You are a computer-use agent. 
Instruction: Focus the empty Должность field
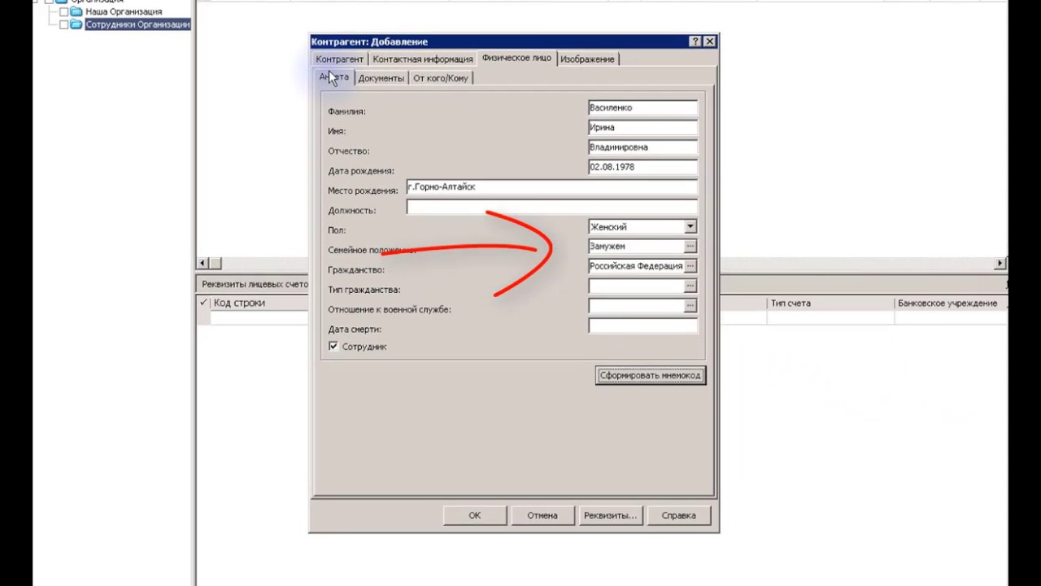tap(552, 207)
